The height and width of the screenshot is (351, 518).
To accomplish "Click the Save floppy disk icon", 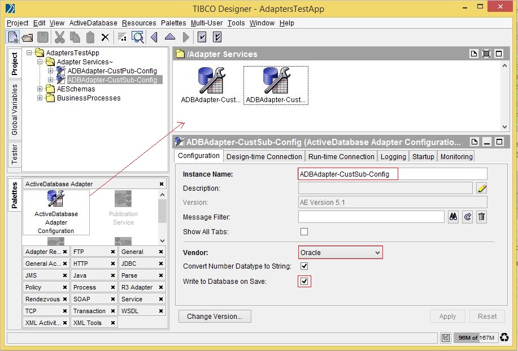I will click(x=43, y=37).
